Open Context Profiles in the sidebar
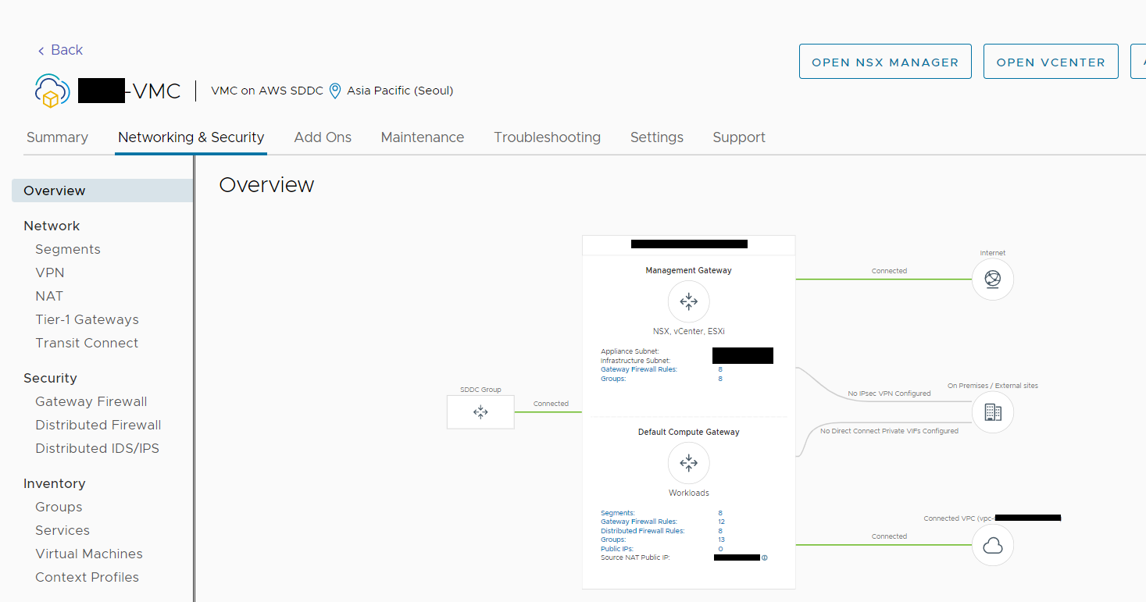Viewport: 1146px width, 602px height. 87,577
